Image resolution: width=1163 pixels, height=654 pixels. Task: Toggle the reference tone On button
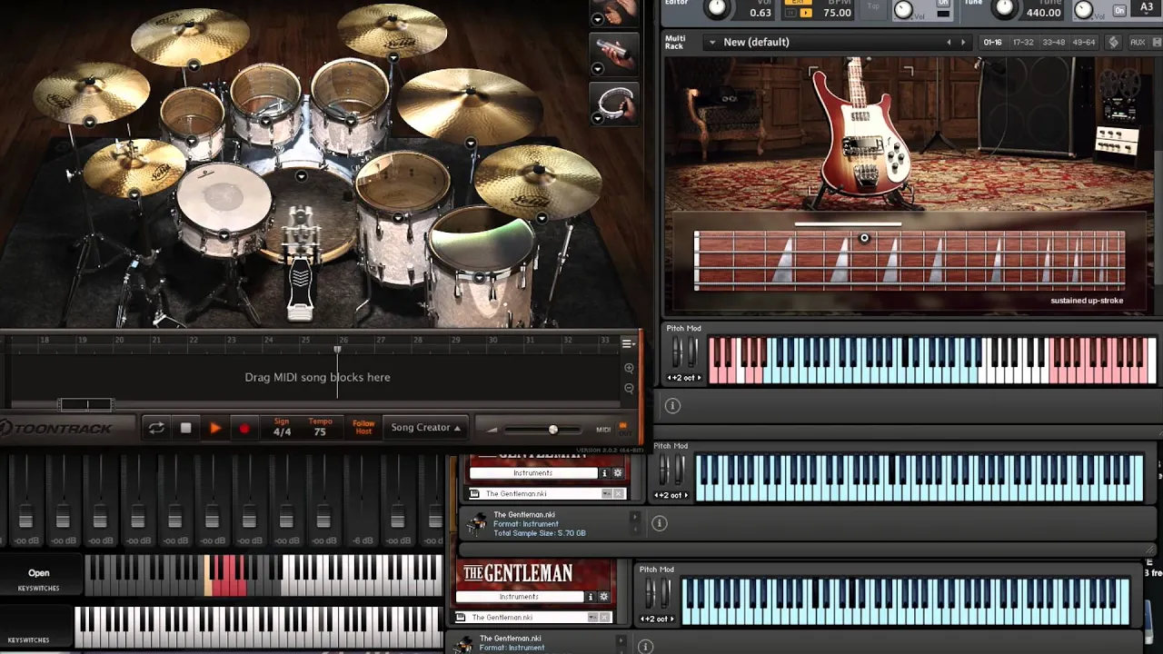point(1119,10)
